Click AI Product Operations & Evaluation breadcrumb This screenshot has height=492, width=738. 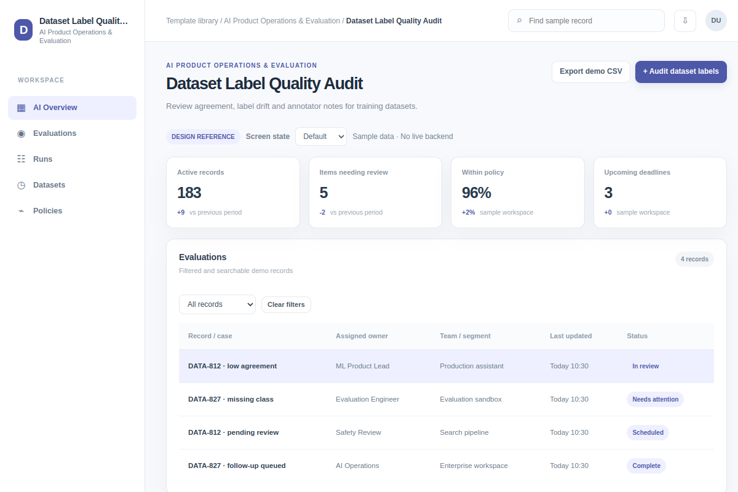pos(282,21)
